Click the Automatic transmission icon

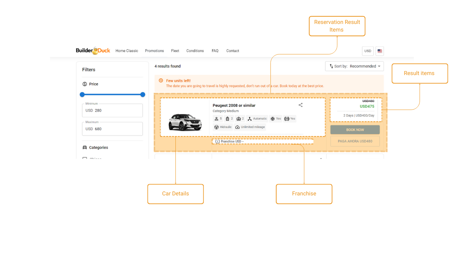(x=250, y=119)
